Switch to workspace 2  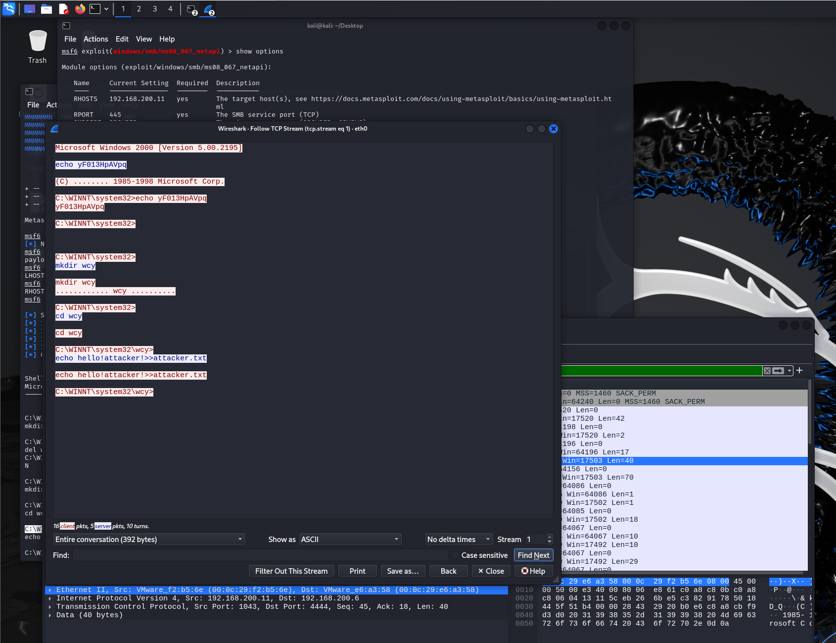click(139, 8)
